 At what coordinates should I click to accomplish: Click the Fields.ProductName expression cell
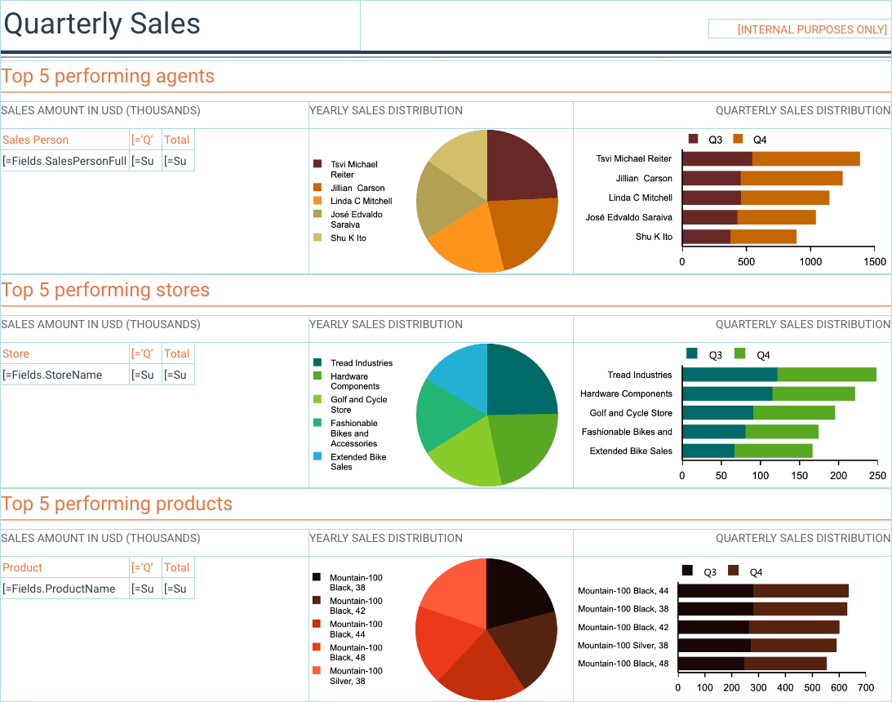click(x=64, y=589)
